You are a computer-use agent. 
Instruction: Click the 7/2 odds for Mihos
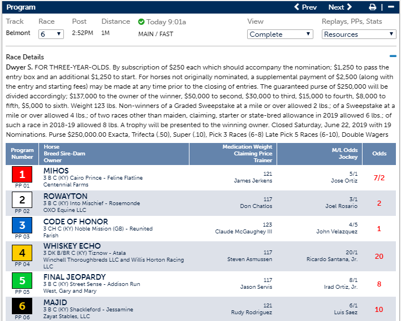click(x=379, y=177)
